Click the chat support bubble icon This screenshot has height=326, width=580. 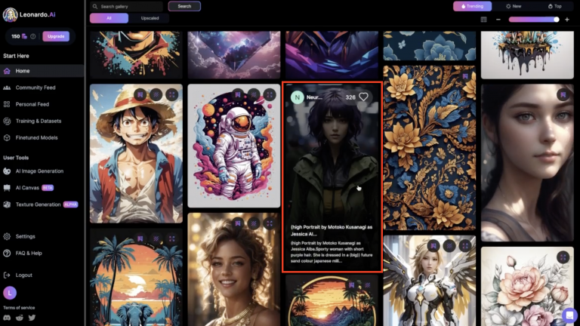(569, 315)
